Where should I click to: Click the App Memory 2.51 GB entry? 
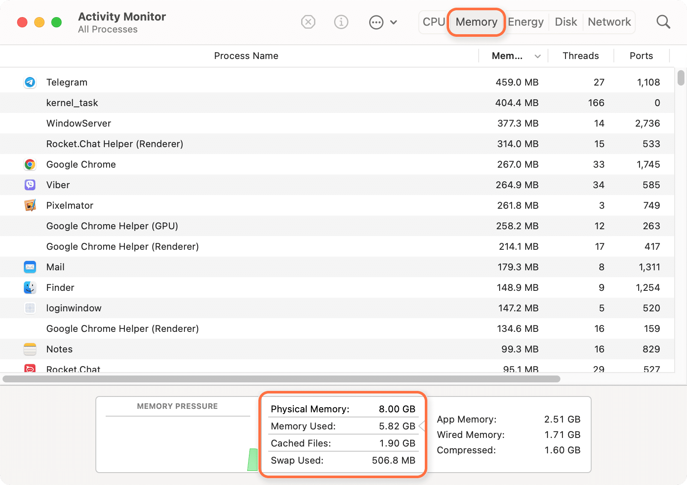pos(508,419)
